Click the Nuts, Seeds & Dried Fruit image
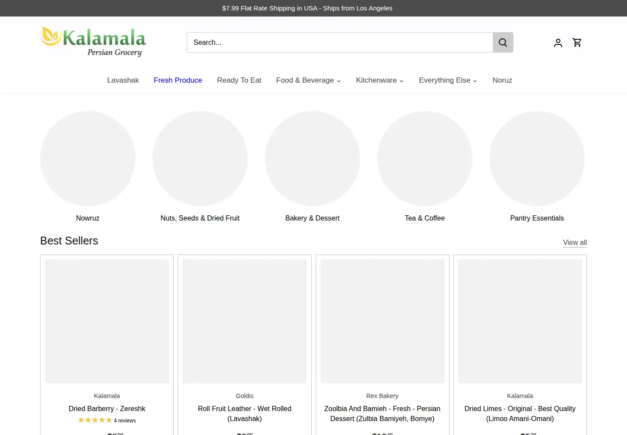Screen dimensions: 627x435 200,158
